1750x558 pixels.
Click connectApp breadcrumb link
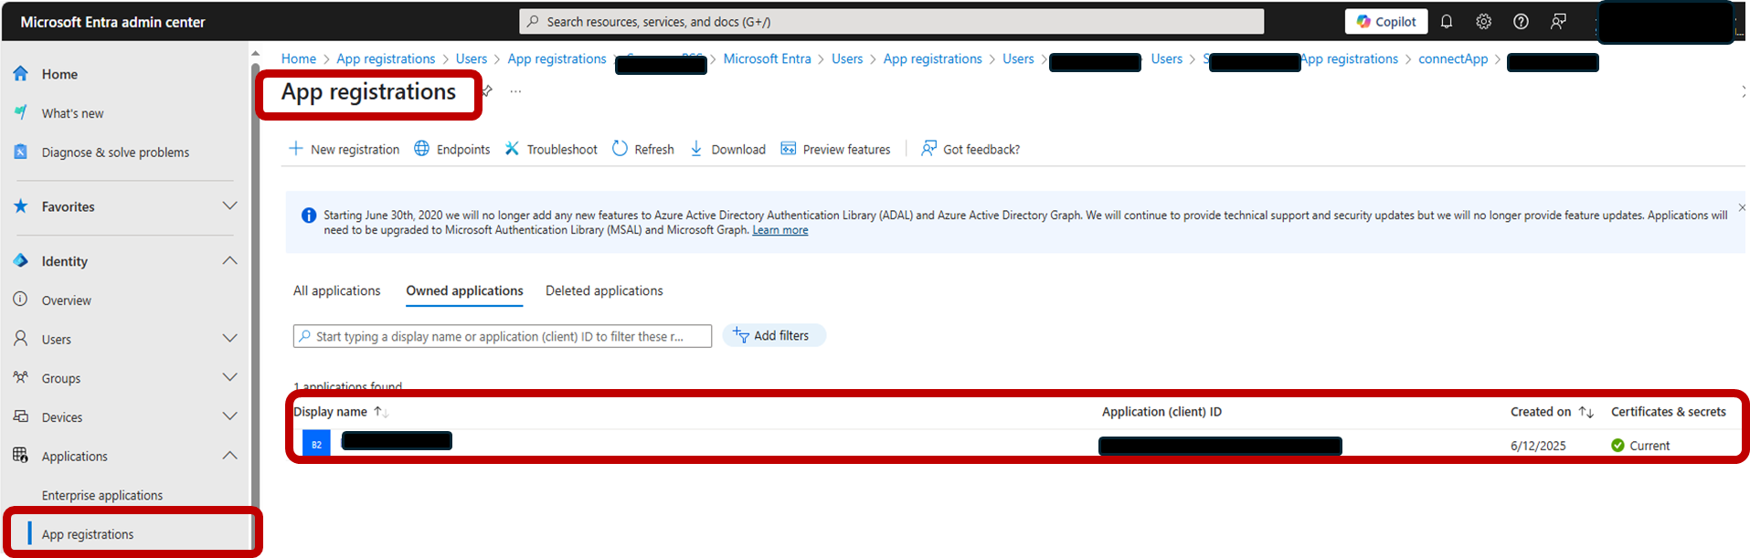(1453, 58)
